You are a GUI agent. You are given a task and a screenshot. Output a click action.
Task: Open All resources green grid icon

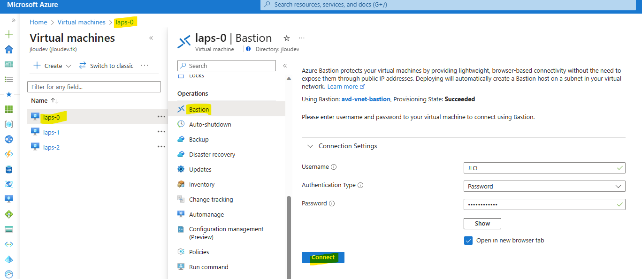(8, 109)
